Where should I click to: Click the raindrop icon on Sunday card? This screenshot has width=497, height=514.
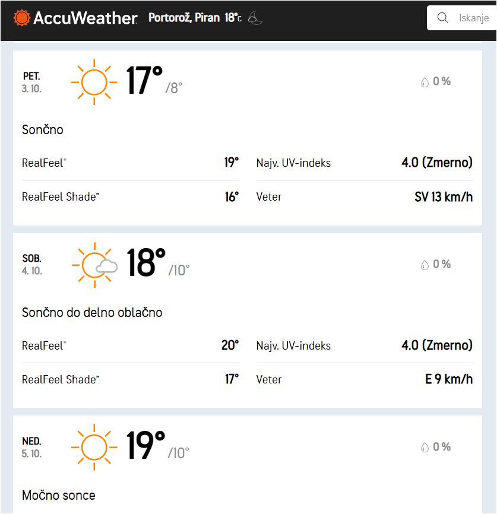click(x=425, y=448)
